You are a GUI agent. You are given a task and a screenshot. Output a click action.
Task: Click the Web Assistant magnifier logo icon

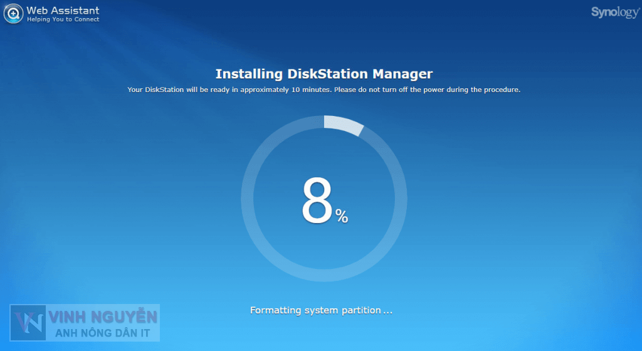13,14
